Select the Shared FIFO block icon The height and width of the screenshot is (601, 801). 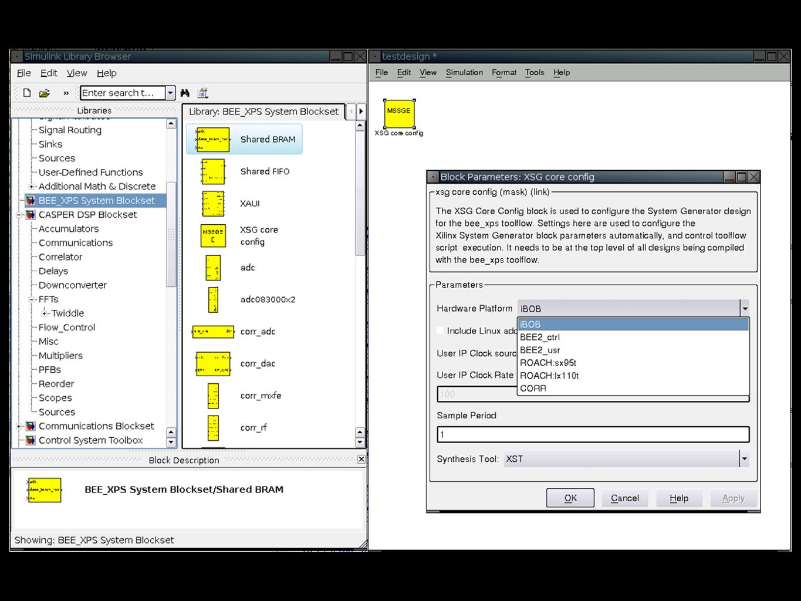[212, 171]
